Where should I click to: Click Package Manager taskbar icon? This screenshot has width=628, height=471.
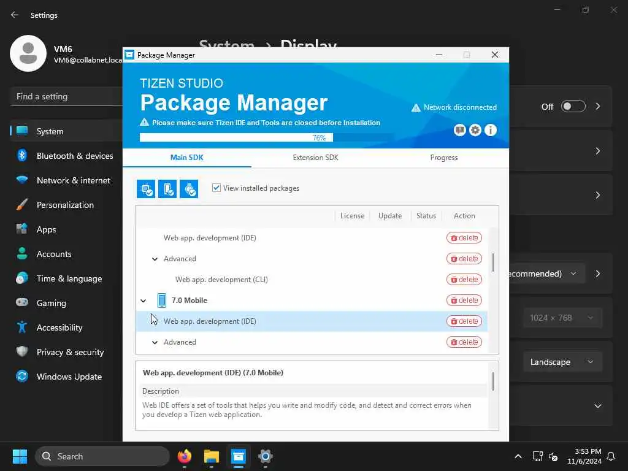[239, 456]
